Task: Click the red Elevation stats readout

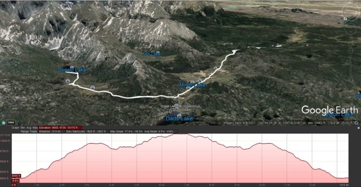Action: 60,128
